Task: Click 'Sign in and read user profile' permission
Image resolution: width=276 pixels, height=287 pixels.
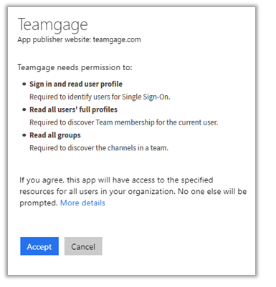Action: (x=76, y=84)
